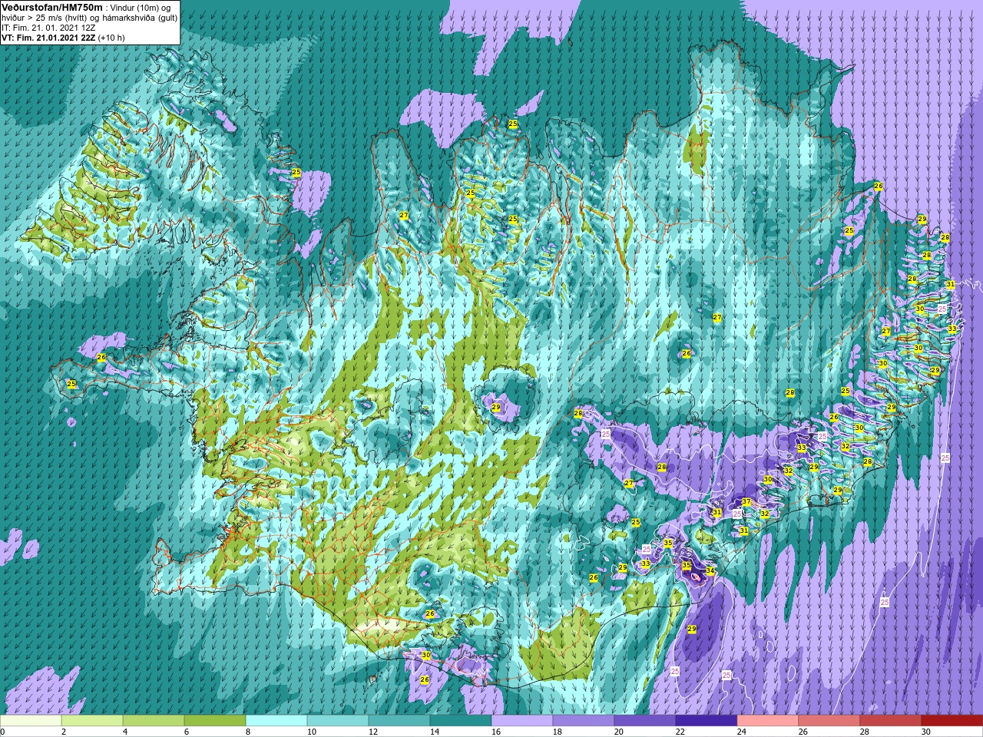Click the IT: Fim. 21. 01. 2021 12Z line

[x=50, y=27]
